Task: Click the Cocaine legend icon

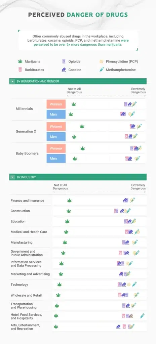Action: pos(64,70)
